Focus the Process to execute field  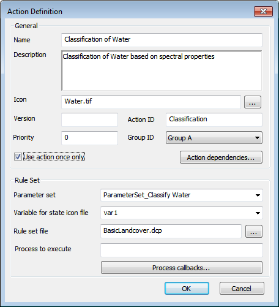pyautogui.click(x=182, y=250)
